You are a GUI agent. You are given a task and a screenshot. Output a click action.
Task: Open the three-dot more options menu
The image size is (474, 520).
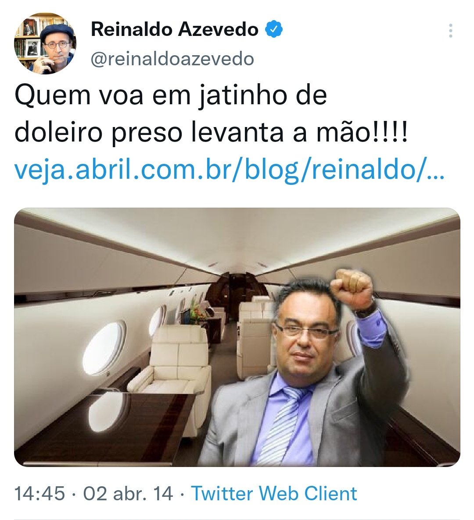[450, 31]
